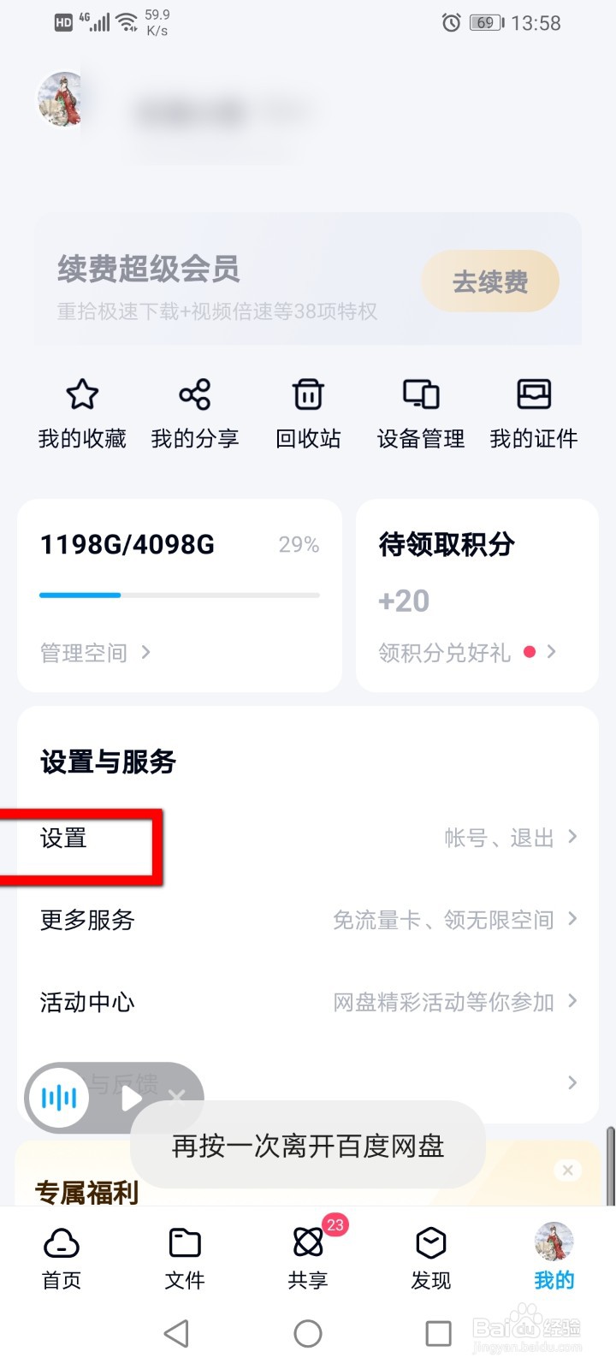Close the floating audio player
Screen dimensions: 616x1369
[176, 1096]
